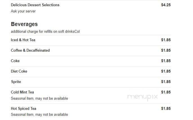The height and width of the screenshot is (120, 193).
Task: Click the refills additional charge note
Action: coord(45,31)
